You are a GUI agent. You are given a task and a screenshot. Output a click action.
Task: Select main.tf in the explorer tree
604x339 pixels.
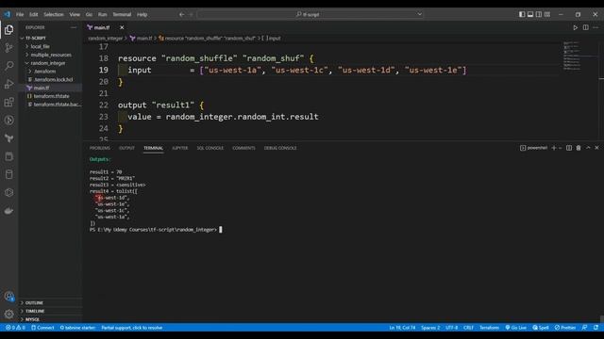tap(42, 88)
